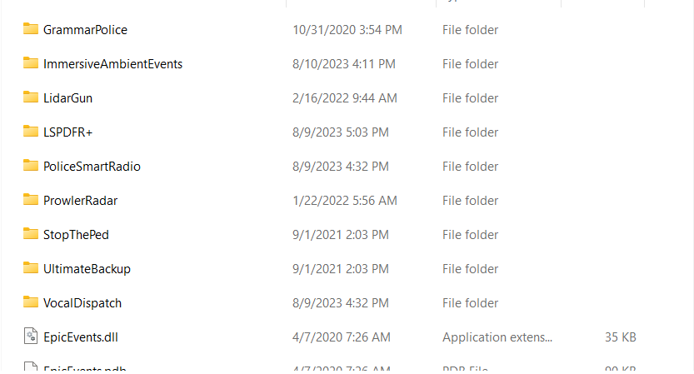Click the EpicEvents.dll file name
Screen dimensions: 694x374
(x=82, y=337)
